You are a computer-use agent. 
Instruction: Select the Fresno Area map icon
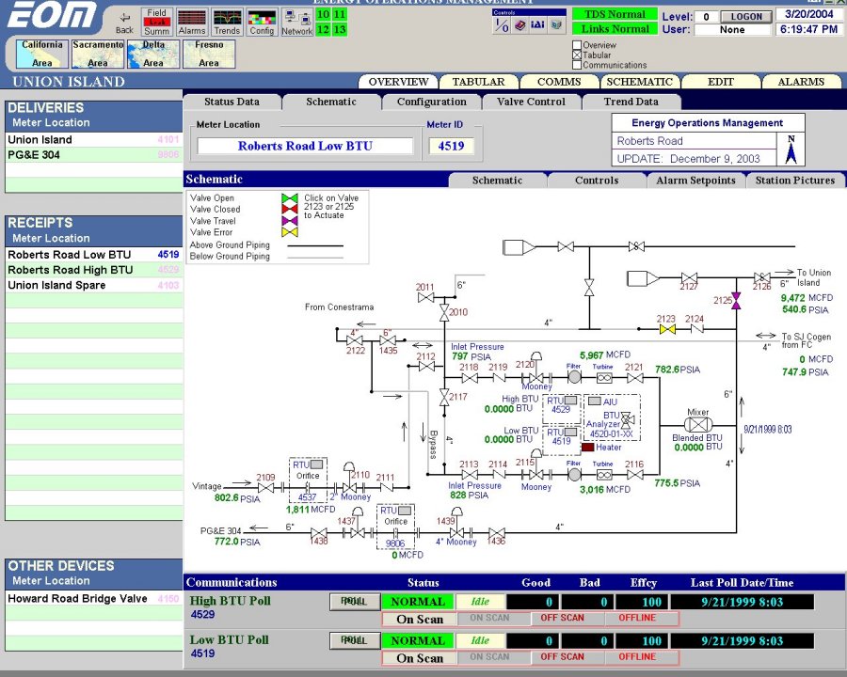(x=208, y=53)
